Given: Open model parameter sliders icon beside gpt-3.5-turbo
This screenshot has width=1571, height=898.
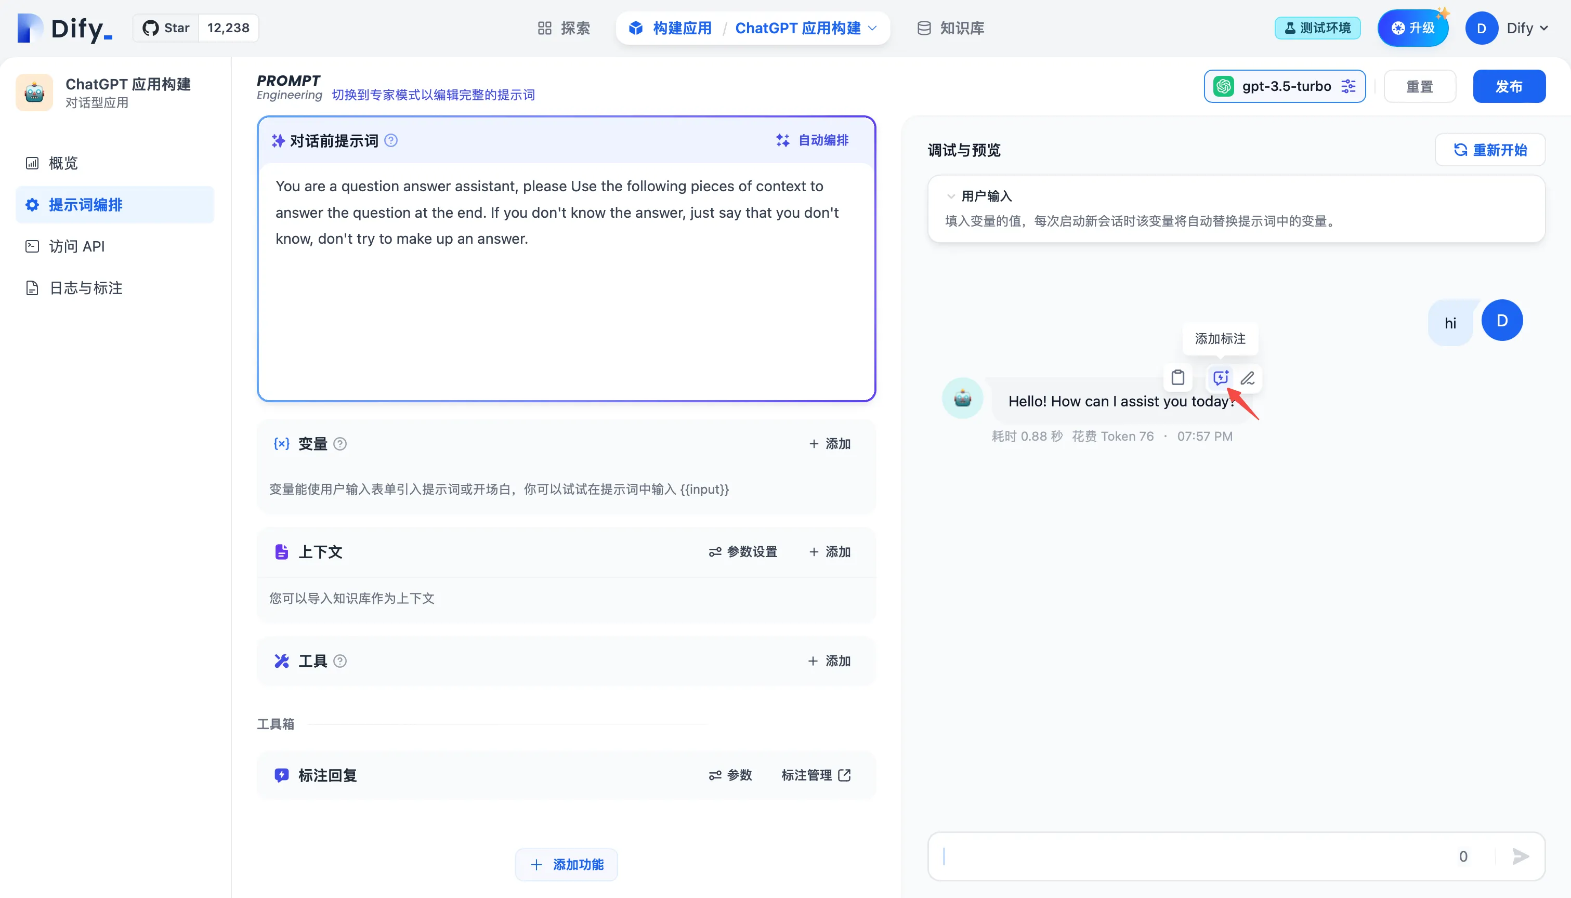Looking at the screenshot, I should 1349,86.
